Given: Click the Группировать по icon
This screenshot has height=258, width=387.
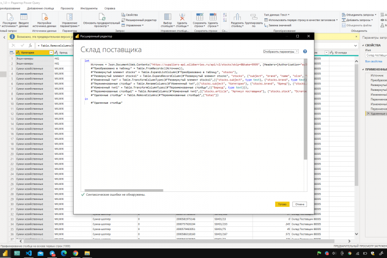Looking at the screenshot, I should coord(254,17).
